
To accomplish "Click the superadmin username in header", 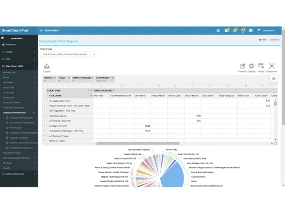I will click(x=268, y=30).
